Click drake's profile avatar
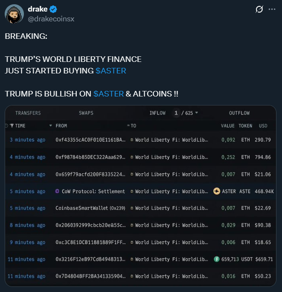Viewport: 282px width, 292px height. click(14, 14)
